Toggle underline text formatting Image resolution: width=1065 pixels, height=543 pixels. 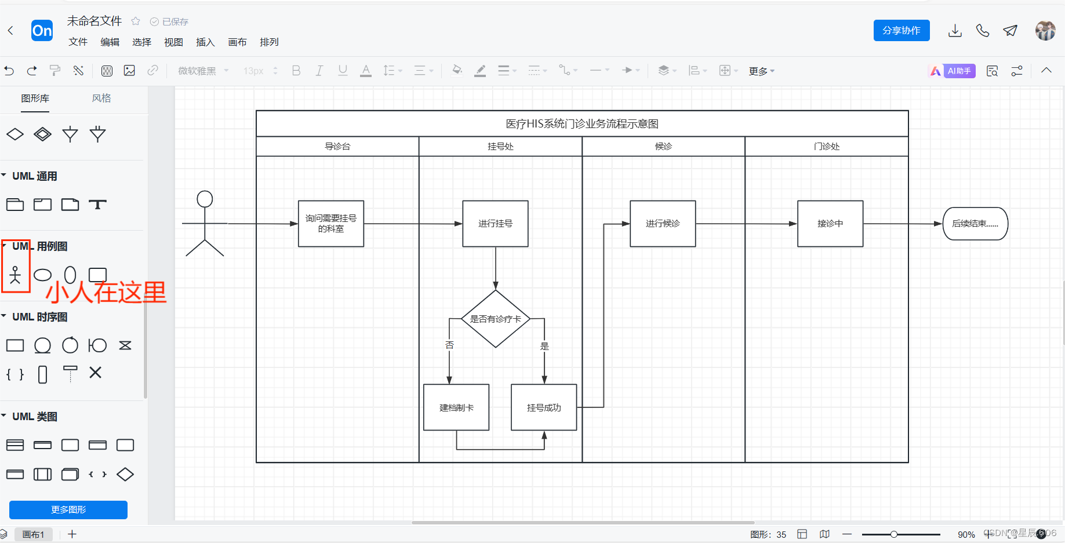(343, 70)
